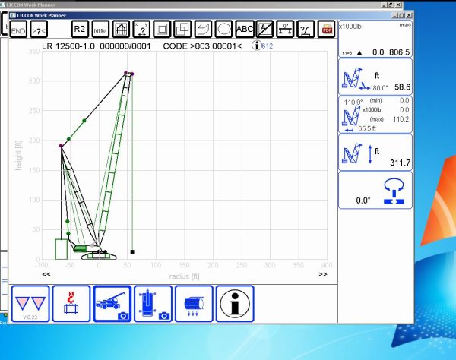Open the >?< query tool

pyautogui.click(x=39, y=30)
